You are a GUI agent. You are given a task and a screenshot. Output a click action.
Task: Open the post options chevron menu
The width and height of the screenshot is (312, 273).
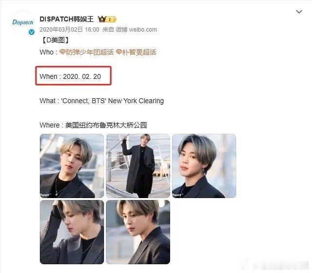pos(299,12)
